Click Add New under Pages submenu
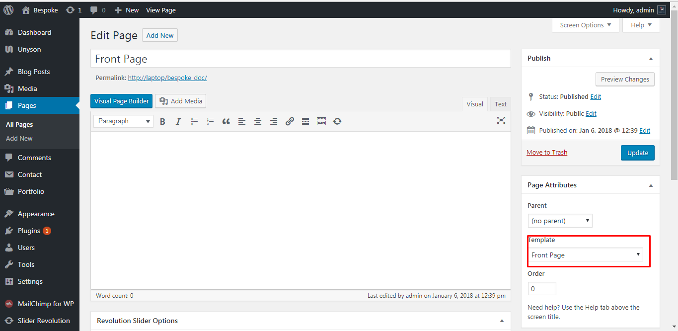 tap(19, 139)
